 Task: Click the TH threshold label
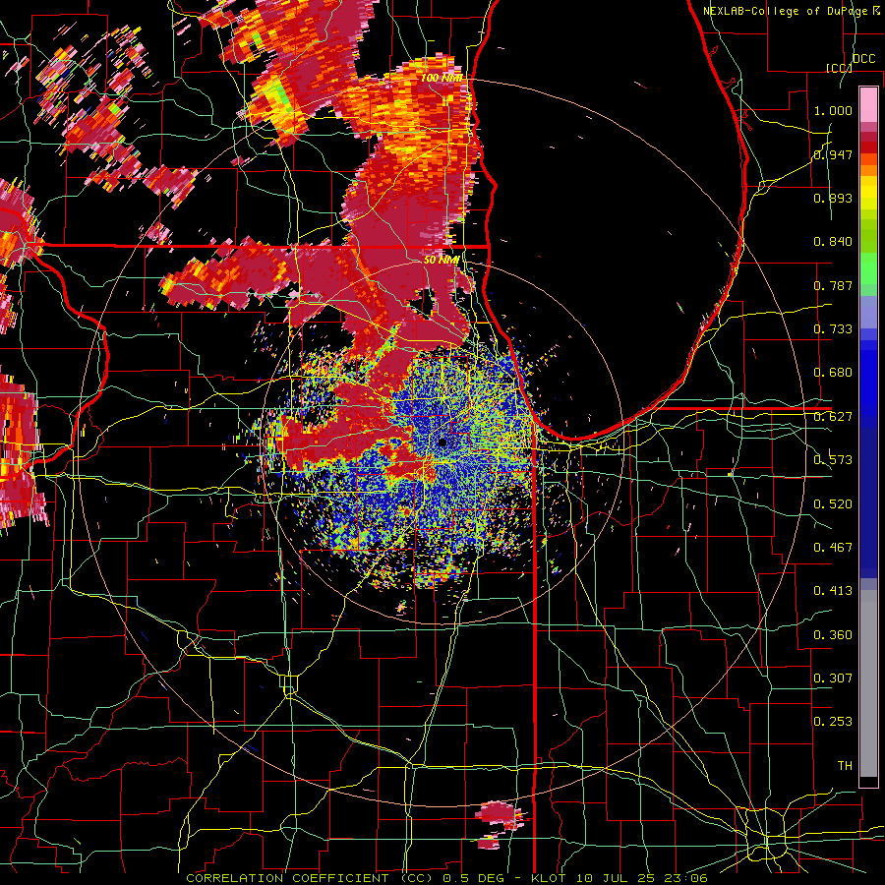pos(845,766)
